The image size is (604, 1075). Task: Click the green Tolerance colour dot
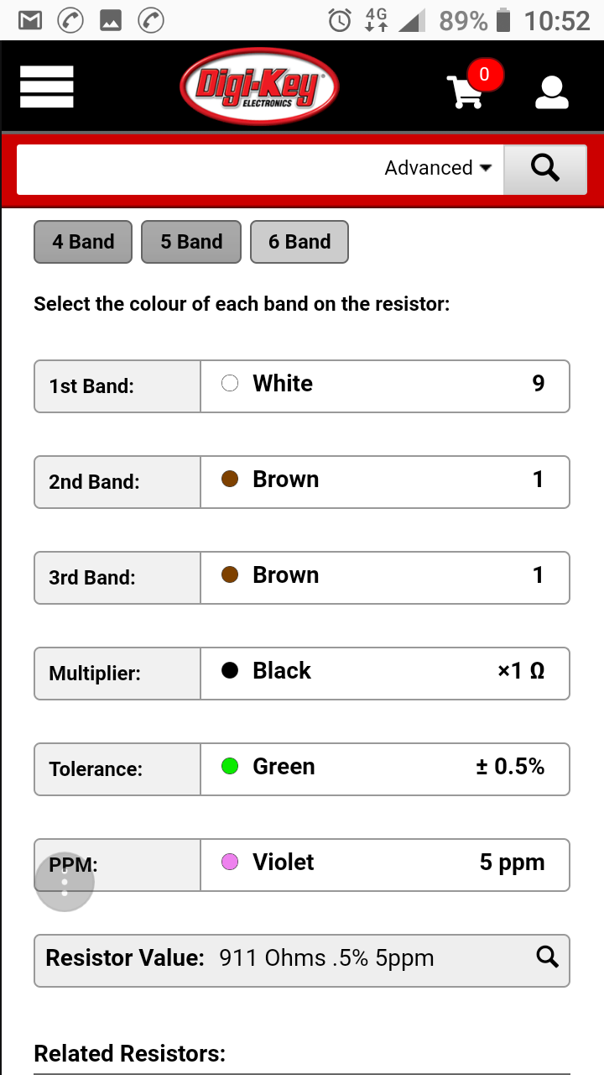[230, 766]
